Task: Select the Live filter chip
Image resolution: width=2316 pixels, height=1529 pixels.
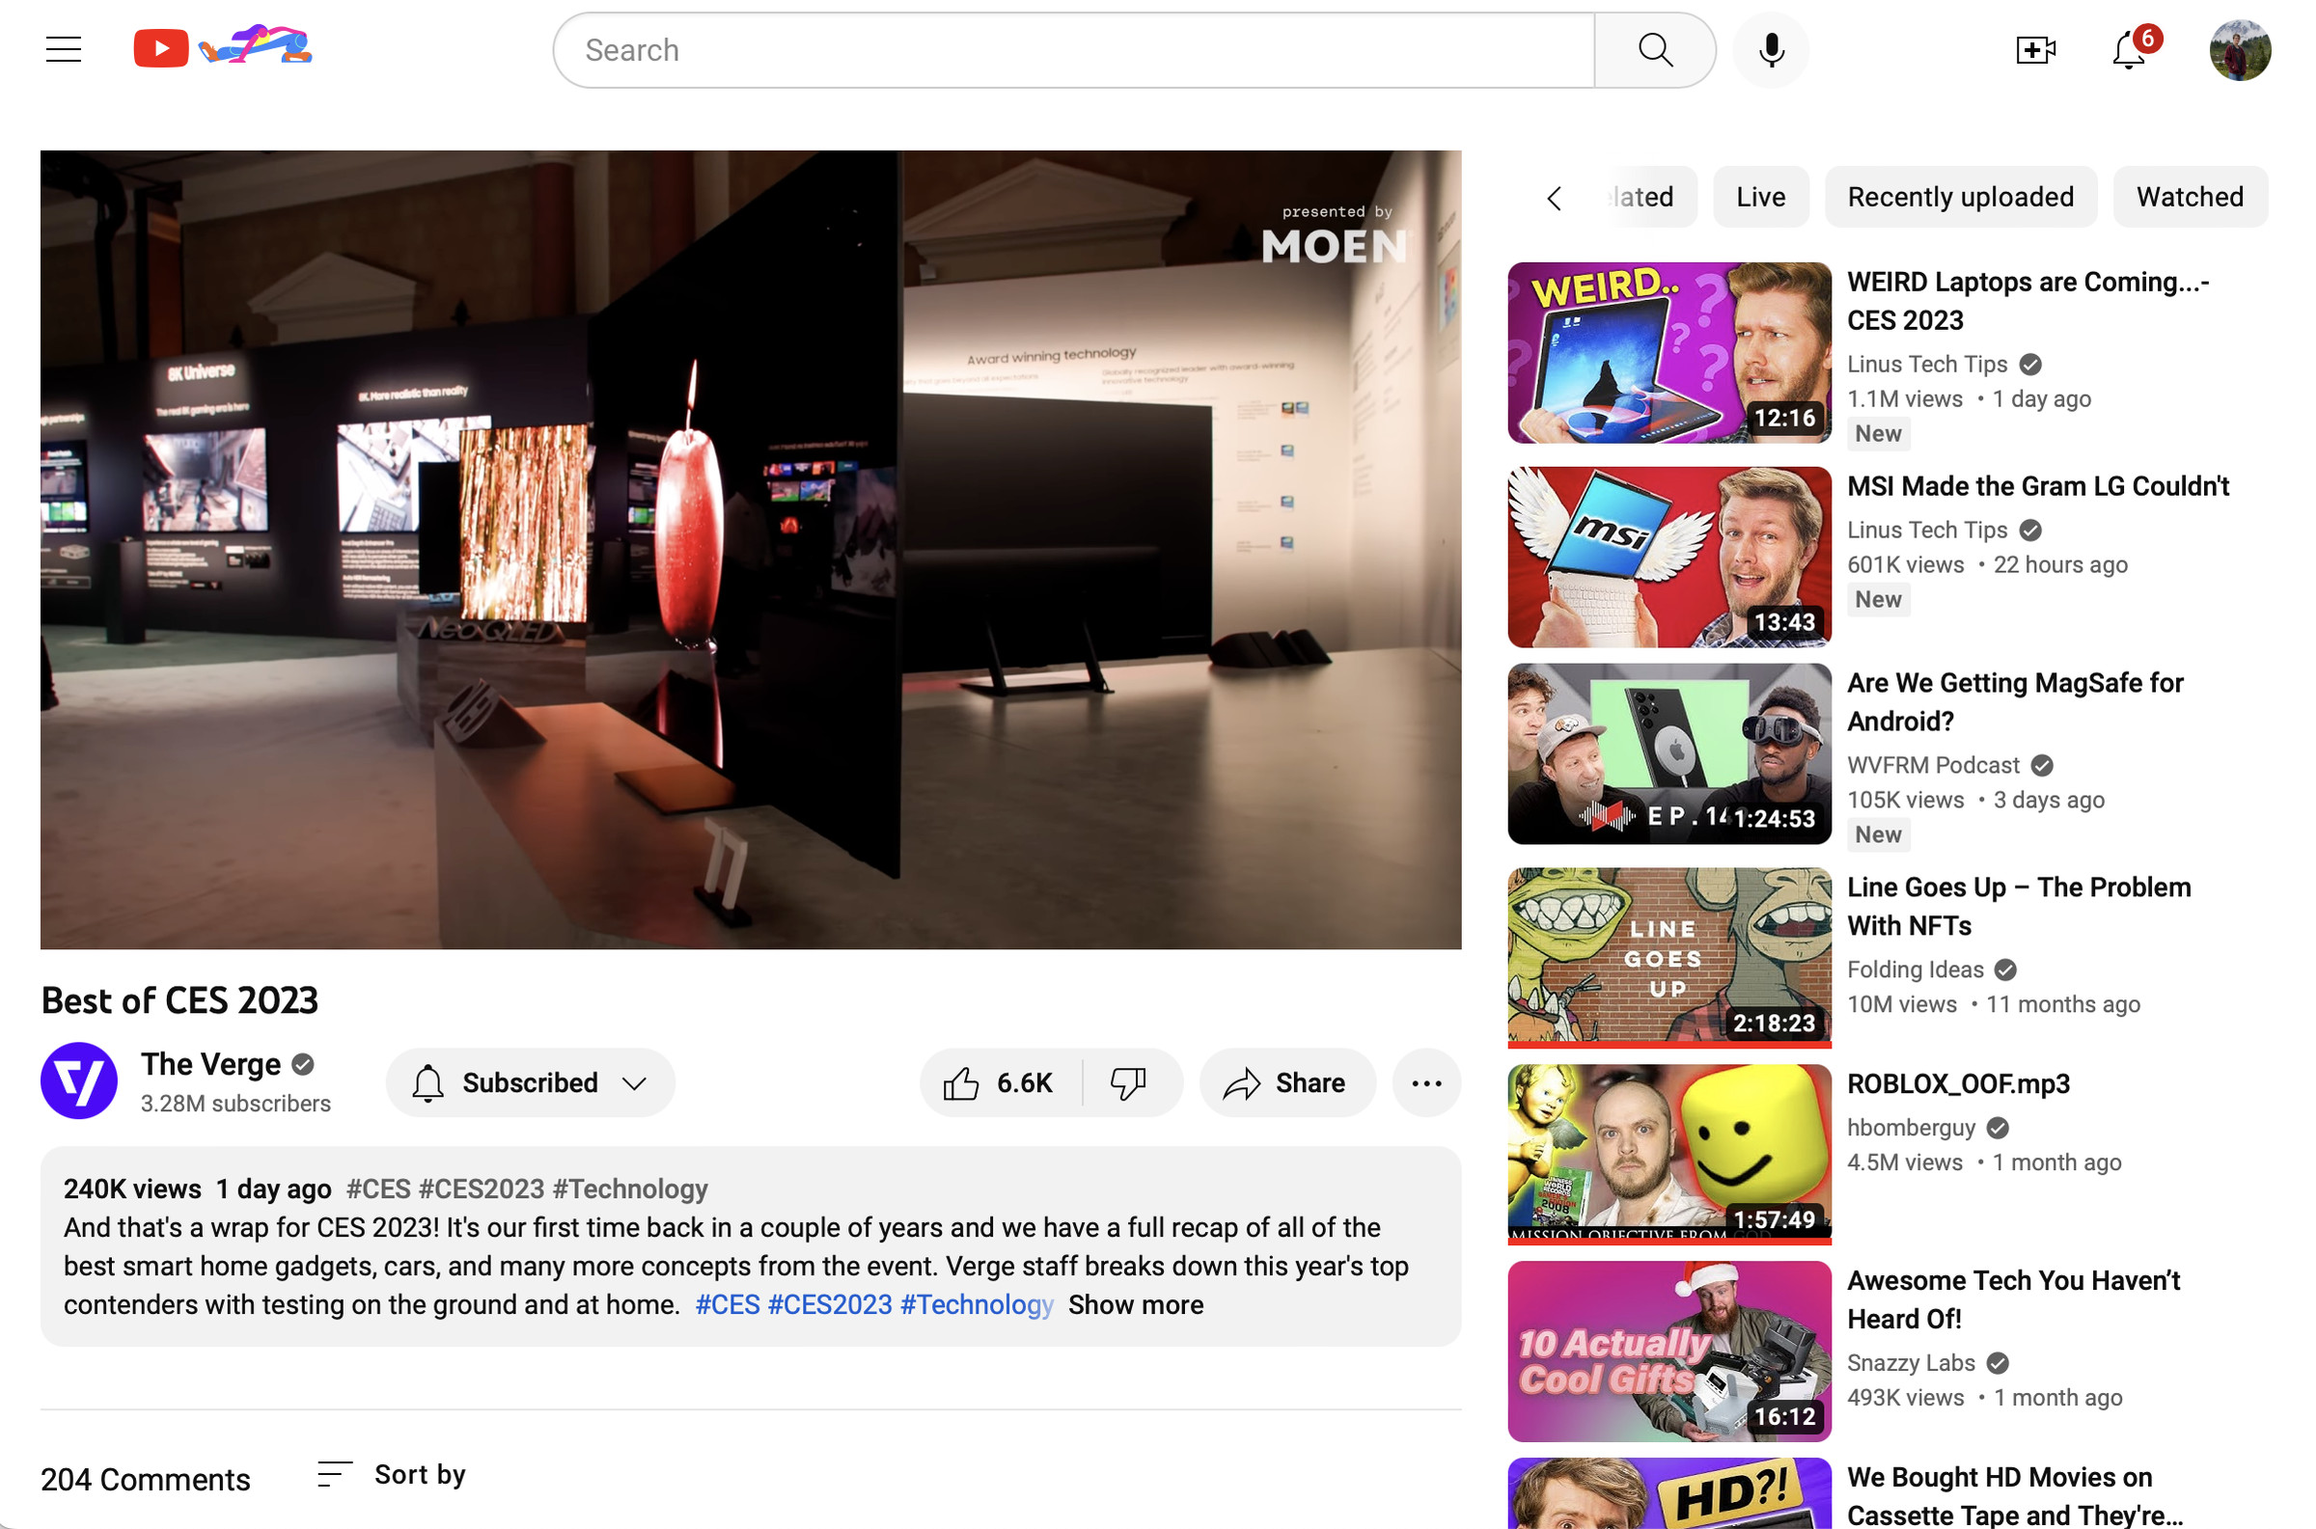Action: click(1761, 197)
